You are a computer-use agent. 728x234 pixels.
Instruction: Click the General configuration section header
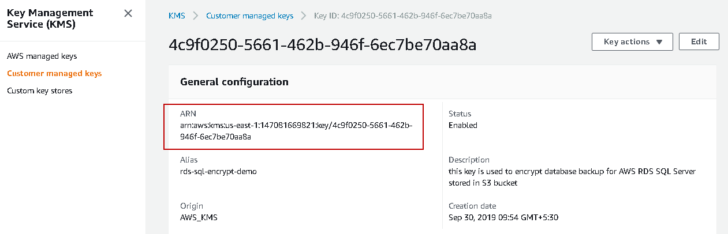(x=234, y=82)
